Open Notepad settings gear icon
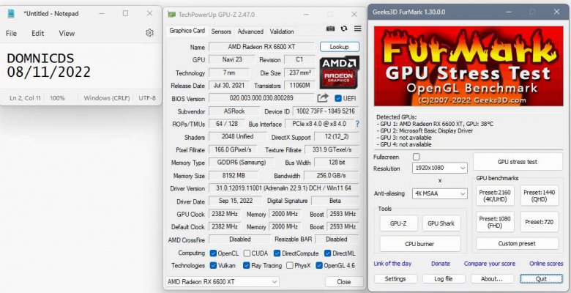This screenshot has height=293, width=571. click(x=149, y=33)
